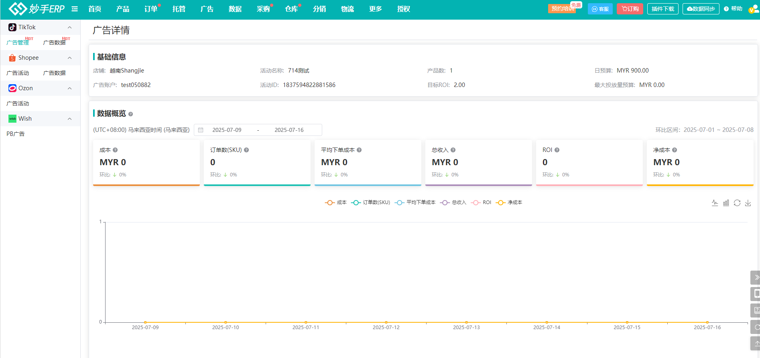760x358 pixels.
Task: Open the mobile phone floating icon
Action: tap(756, 294)
